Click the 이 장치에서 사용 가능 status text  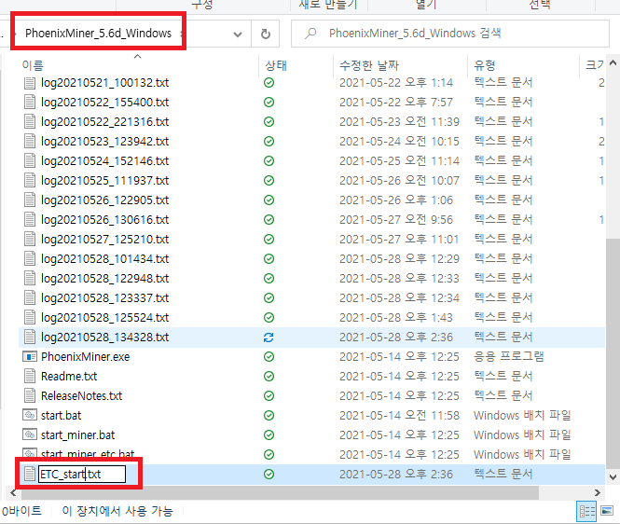[117, 511]
